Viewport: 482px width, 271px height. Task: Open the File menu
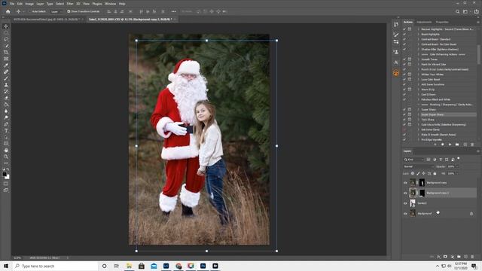tap(12, 4)
